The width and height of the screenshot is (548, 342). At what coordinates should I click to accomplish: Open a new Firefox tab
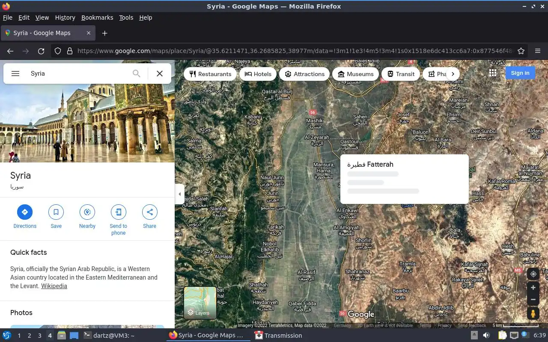(104, 33)
